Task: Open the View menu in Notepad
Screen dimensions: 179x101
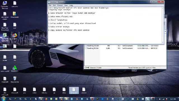Action: point(66,5)
